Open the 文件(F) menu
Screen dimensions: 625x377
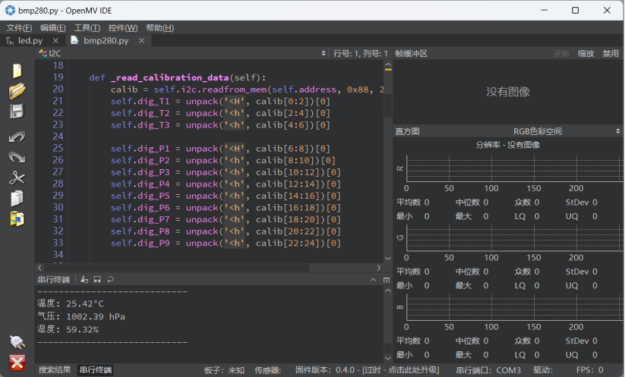tap(19, 28)
